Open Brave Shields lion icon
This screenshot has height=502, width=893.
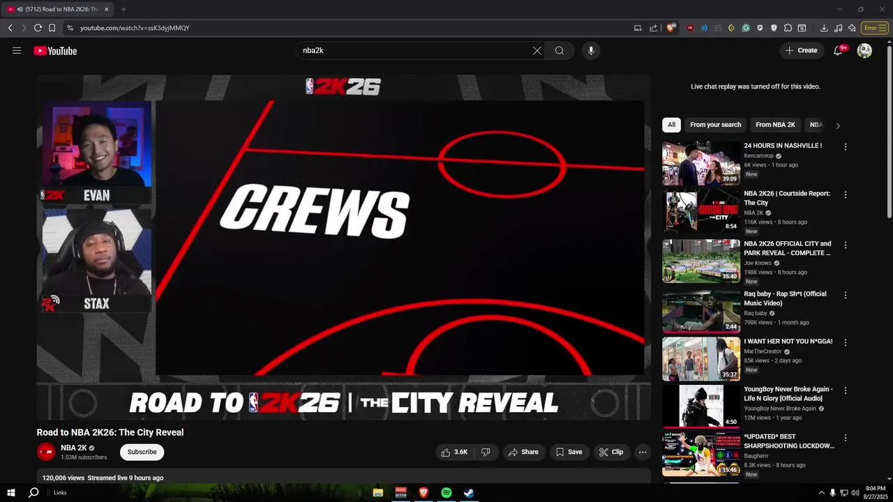[x=671, y=28]
